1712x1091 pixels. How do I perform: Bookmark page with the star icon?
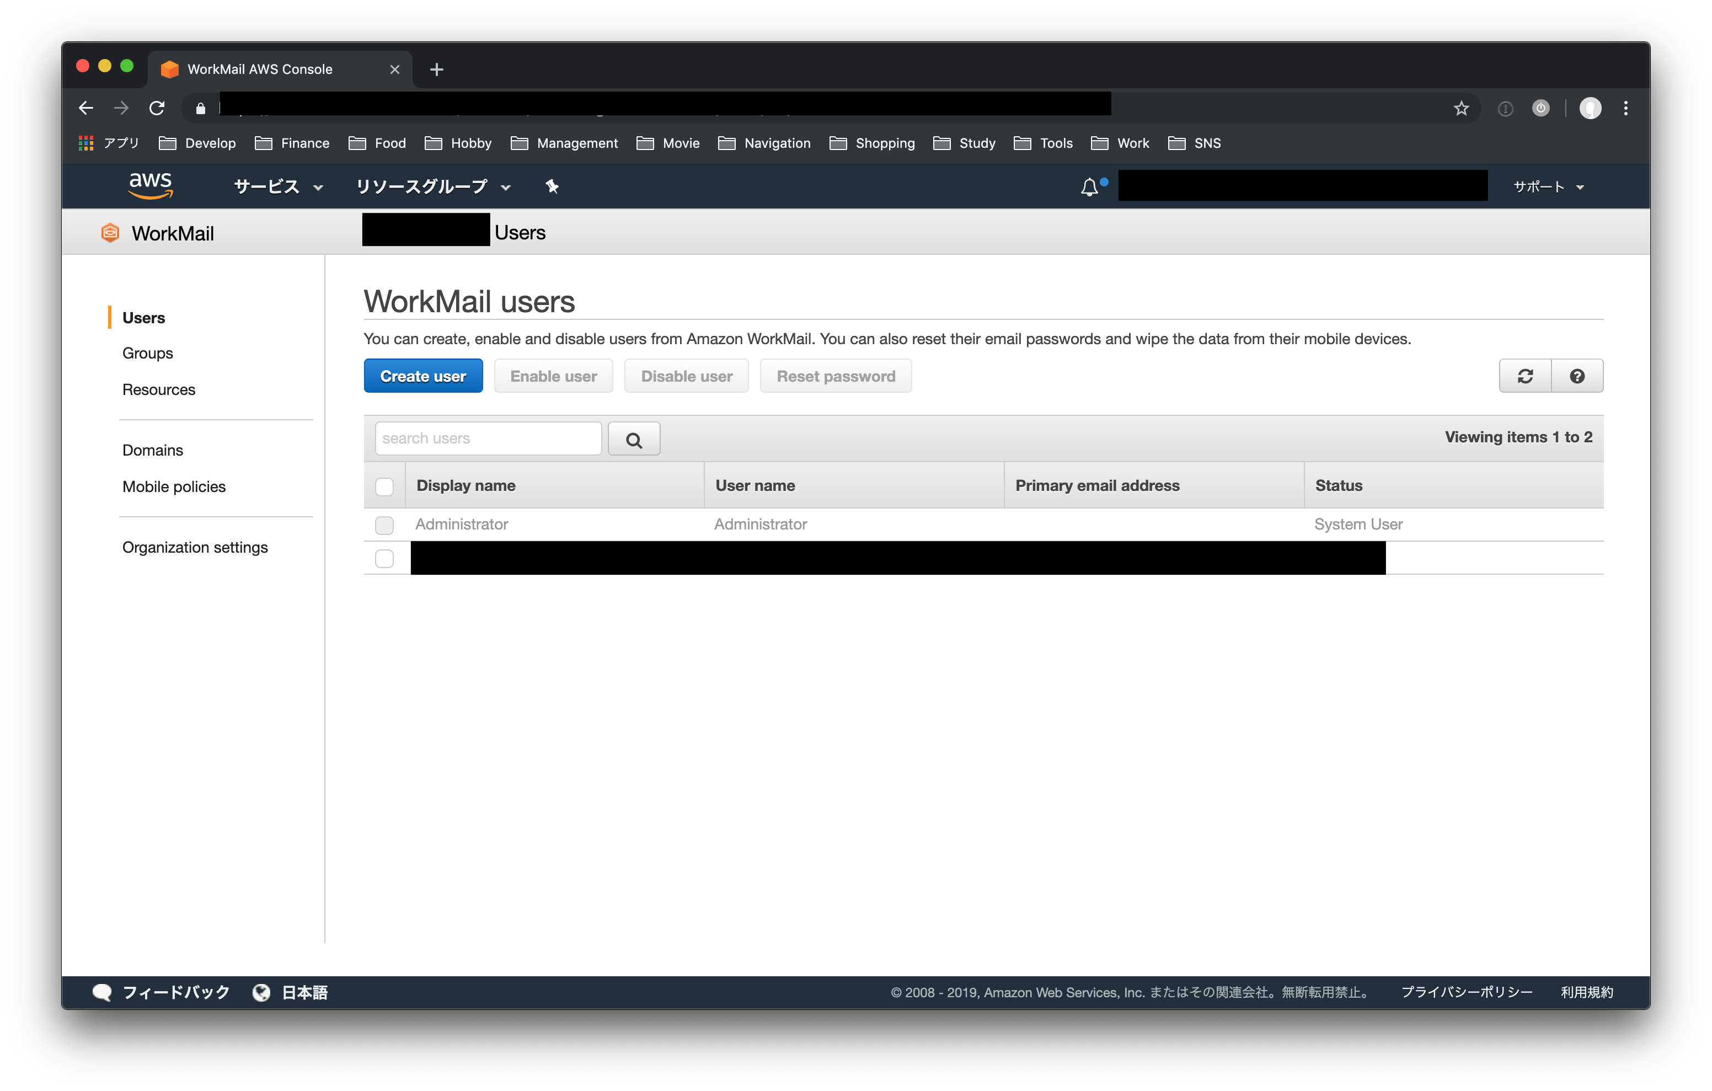pos(1461,108)
